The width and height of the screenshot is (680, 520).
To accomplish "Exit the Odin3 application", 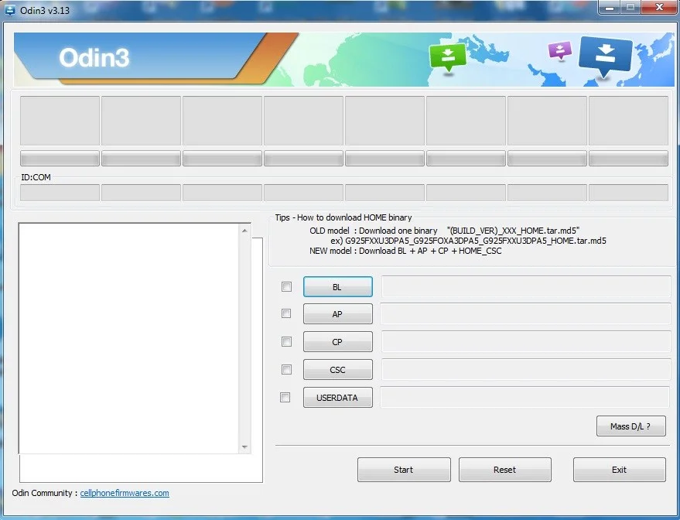I will click(620, 470).
